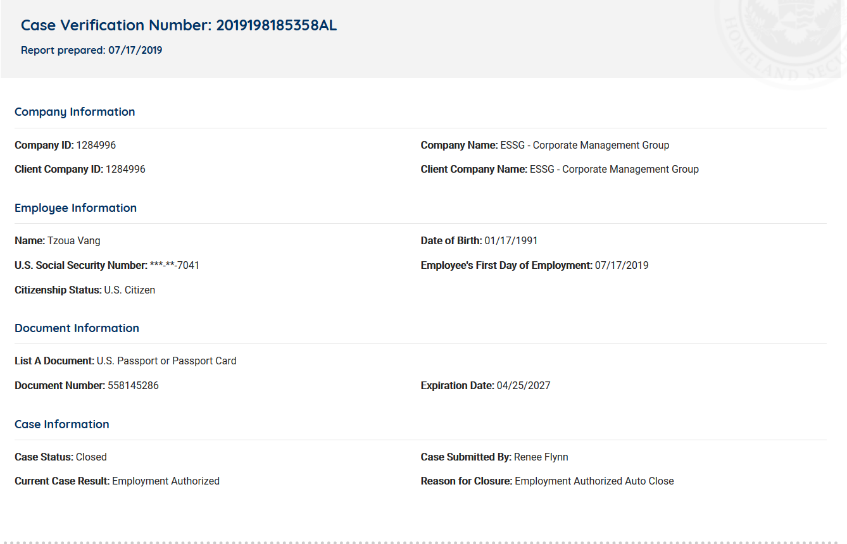The image size is (847, 544).
Task: Click the Company Name ESSG value
Action: coord(584,145)
